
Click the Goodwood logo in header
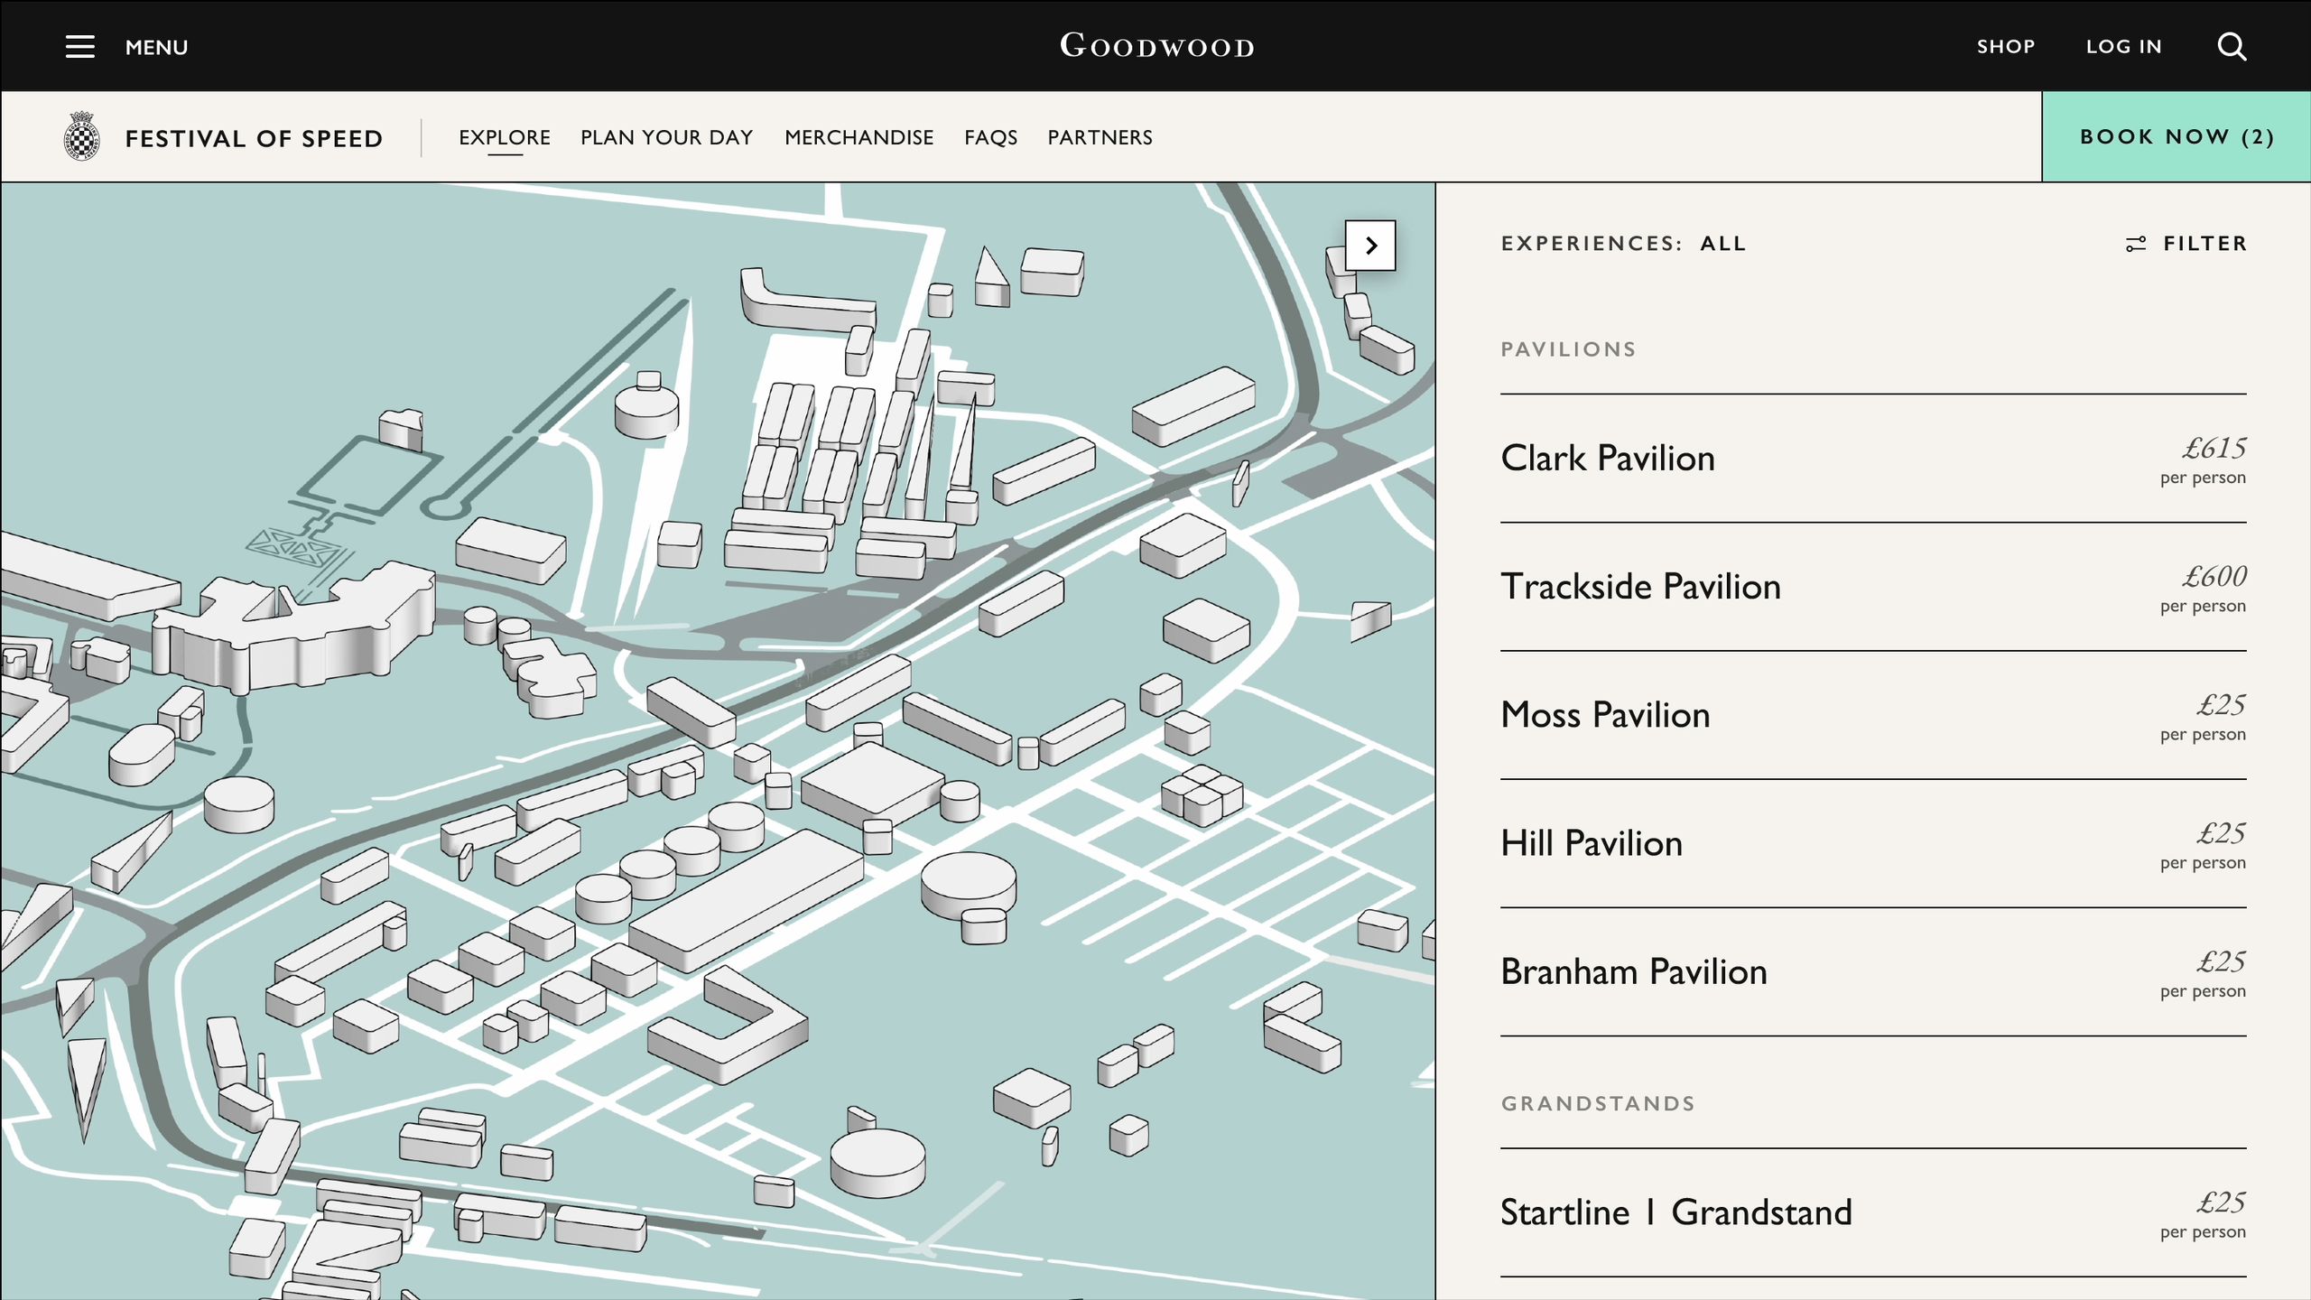click(1156, 46)
